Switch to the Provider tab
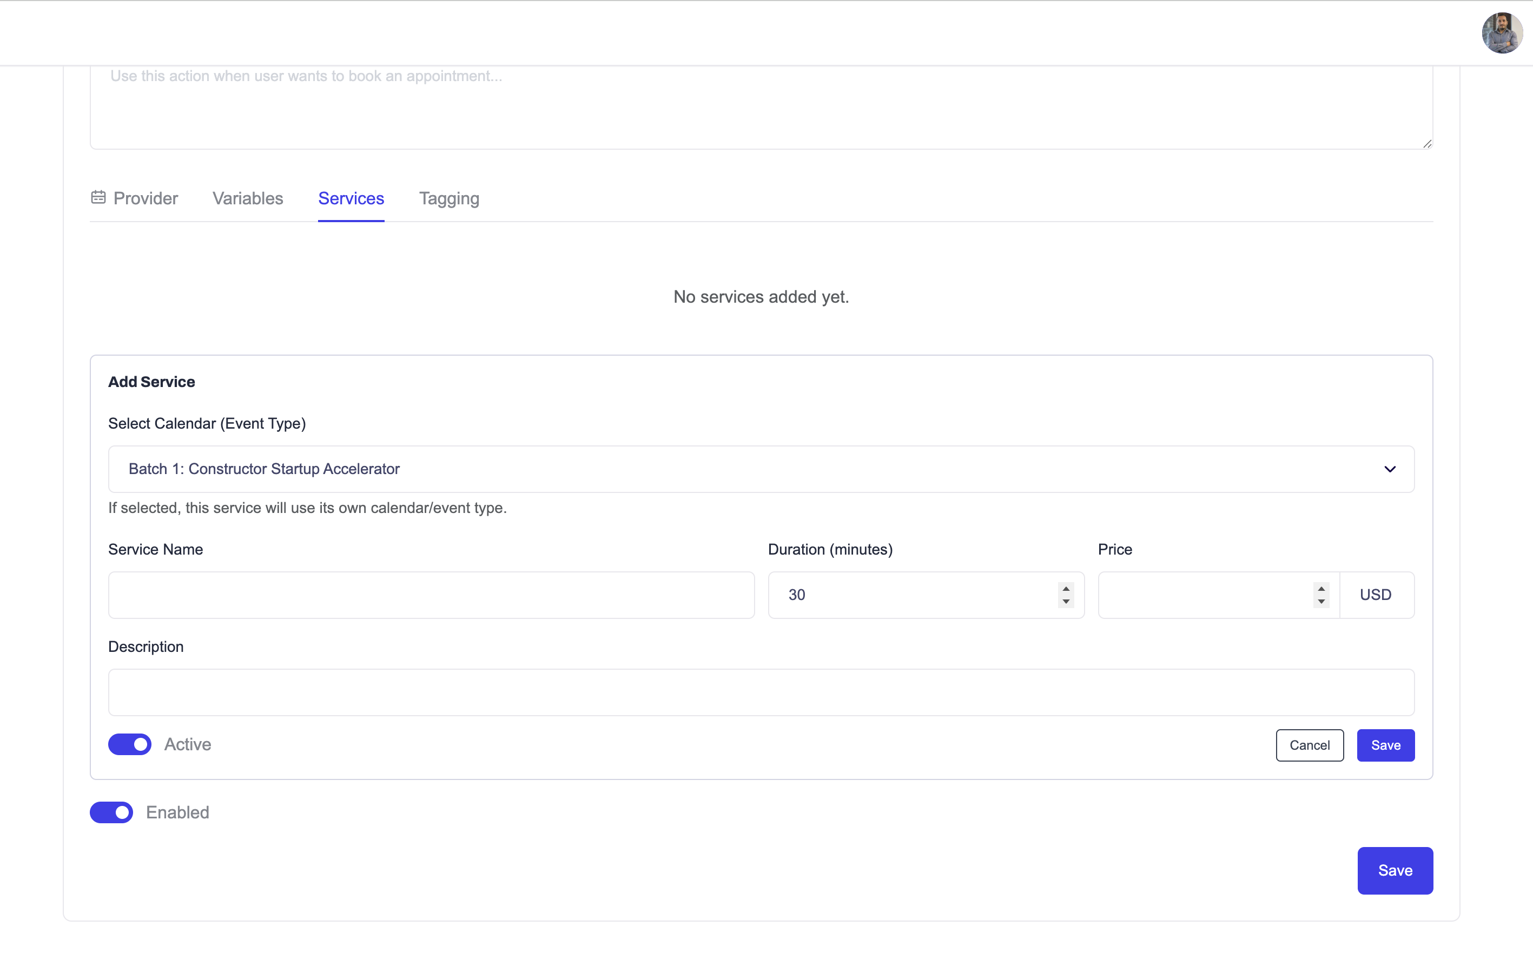The image size is (1533, 960). pos(134,198)
